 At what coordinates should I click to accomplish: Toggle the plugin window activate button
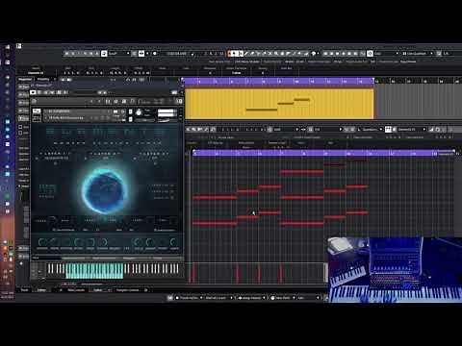(33, 92)
